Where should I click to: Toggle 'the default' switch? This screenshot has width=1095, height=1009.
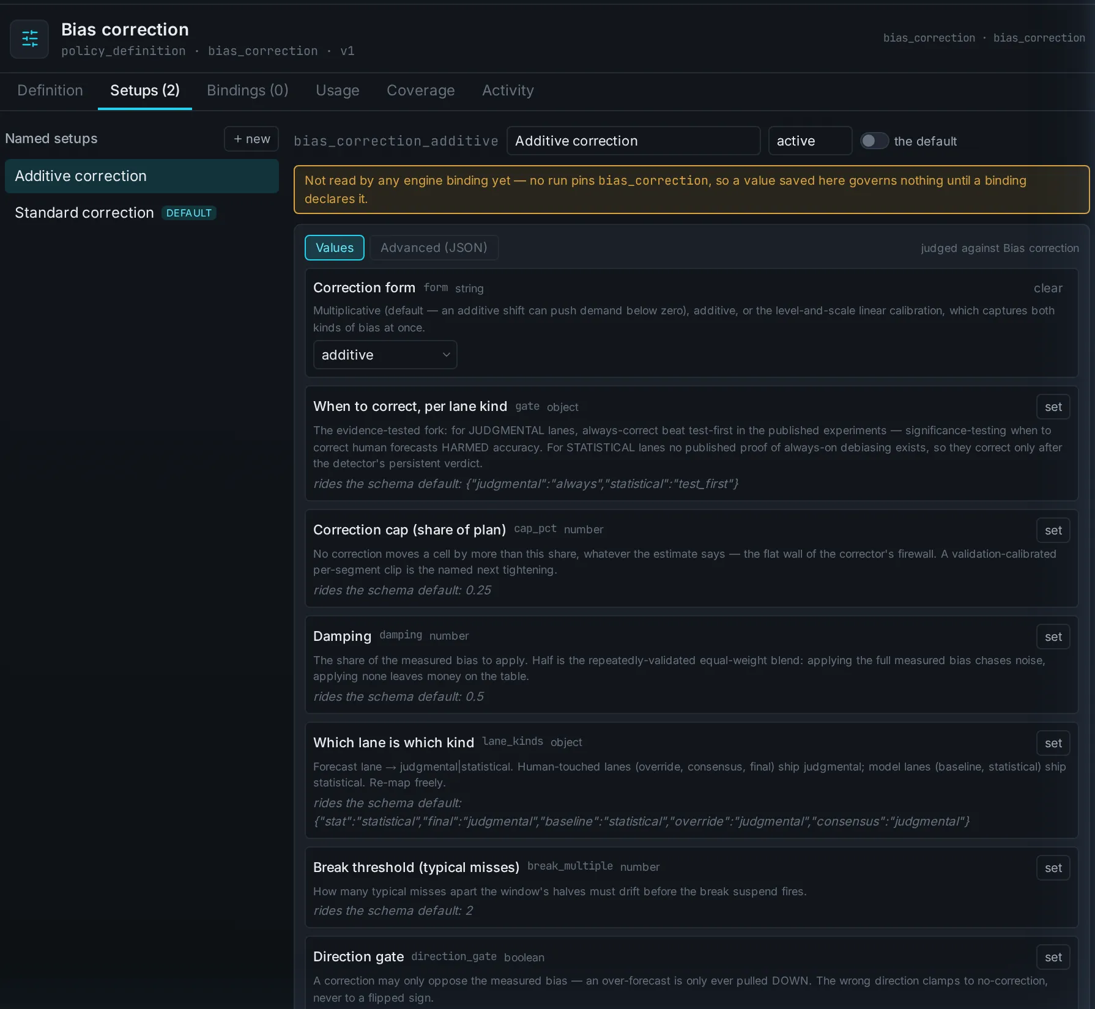point(874,141)
